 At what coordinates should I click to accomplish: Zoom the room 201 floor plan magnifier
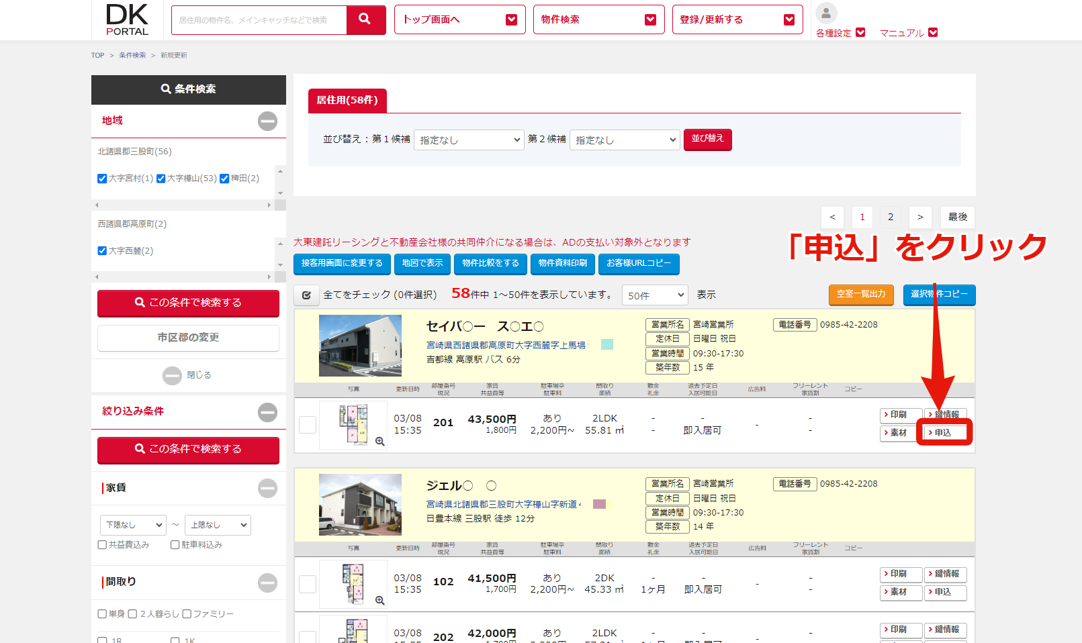click(379, 441)
